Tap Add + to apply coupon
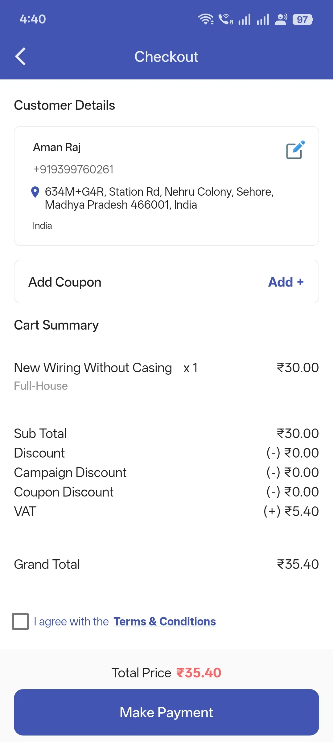Image resolution: width=333 pixels, height=742 pixels. pyautogui.click(x=286, y=282)
